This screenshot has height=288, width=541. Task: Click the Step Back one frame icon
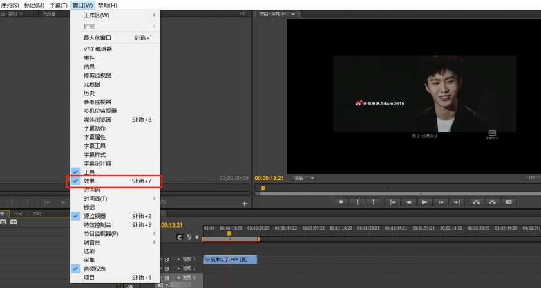click(408, 202)
